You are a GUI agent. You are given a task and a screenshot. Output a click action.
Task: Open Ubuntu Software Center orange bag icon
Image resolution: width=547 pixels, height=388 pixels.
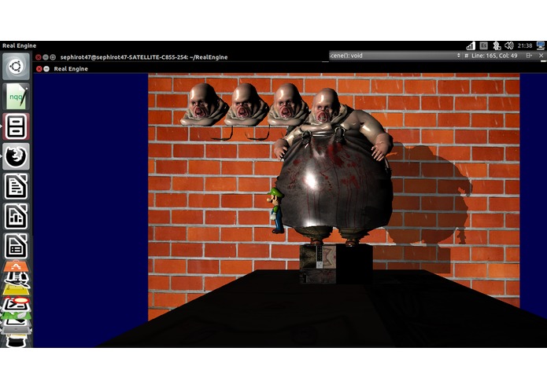coord(16,267)
